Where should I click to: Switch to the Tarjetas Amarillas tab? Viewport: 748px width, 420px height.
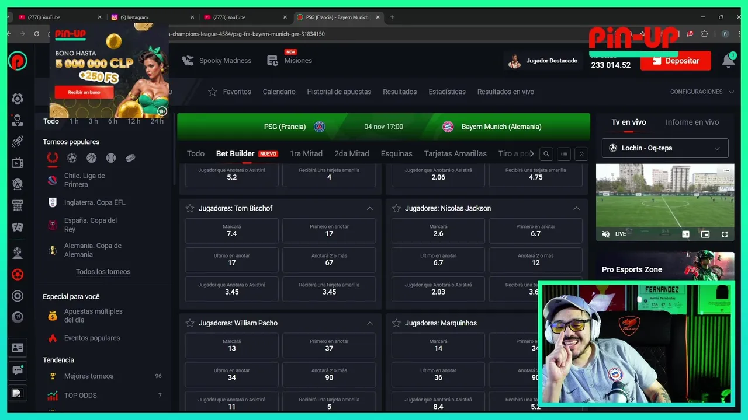coord(455,154)
